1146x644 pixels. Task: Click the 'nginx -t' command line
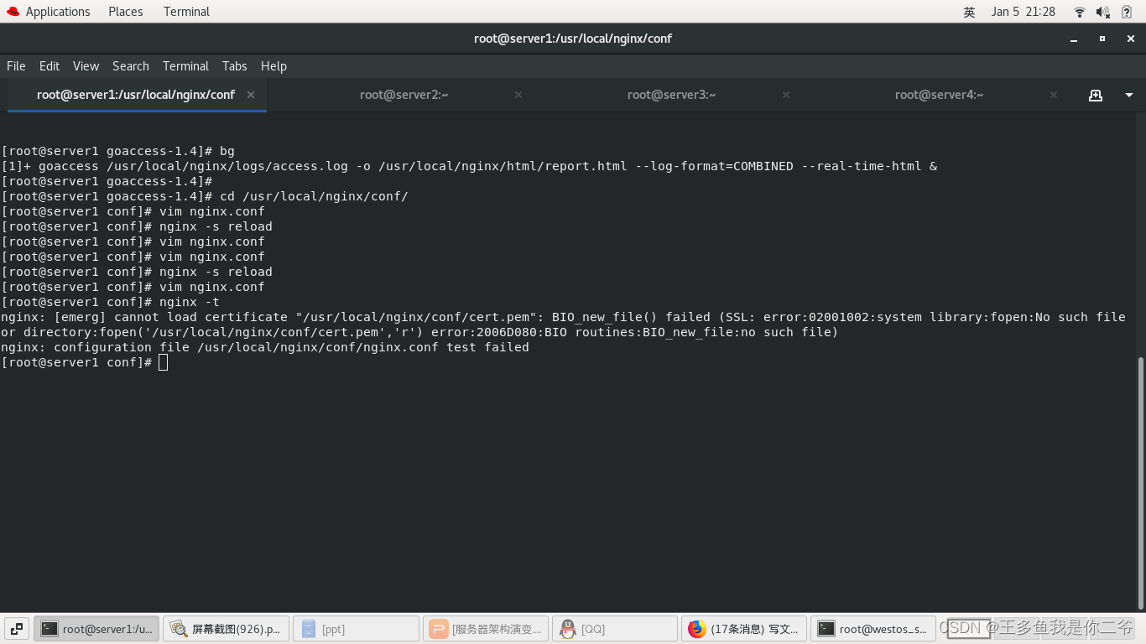(x=110, y=302)
